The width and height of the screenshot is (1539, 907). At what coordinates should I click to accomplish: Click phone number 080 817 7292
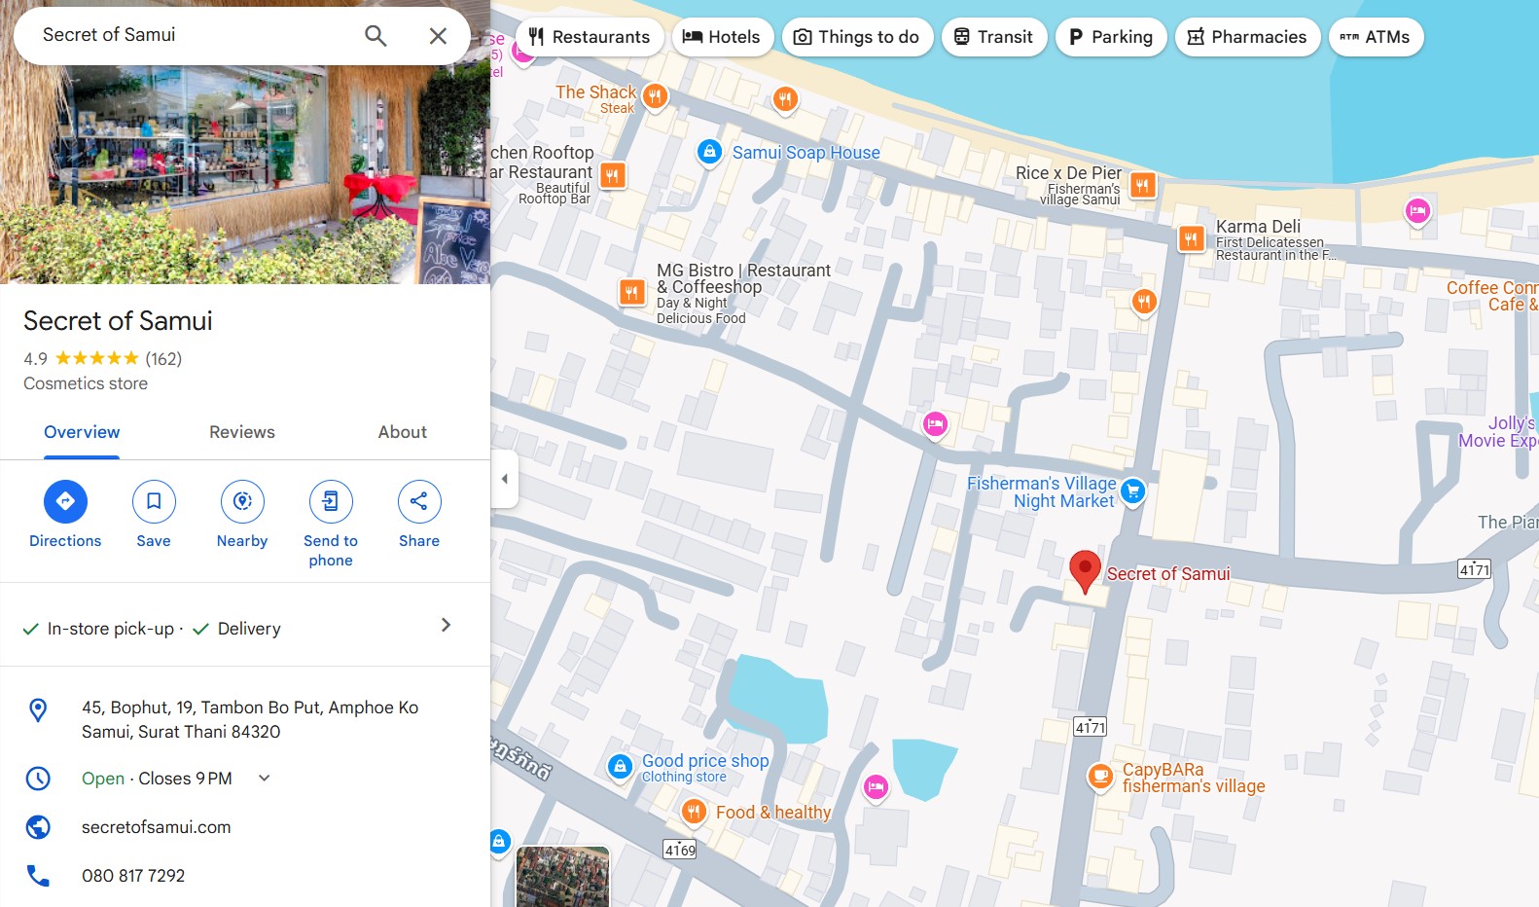[x=133, y=876]
